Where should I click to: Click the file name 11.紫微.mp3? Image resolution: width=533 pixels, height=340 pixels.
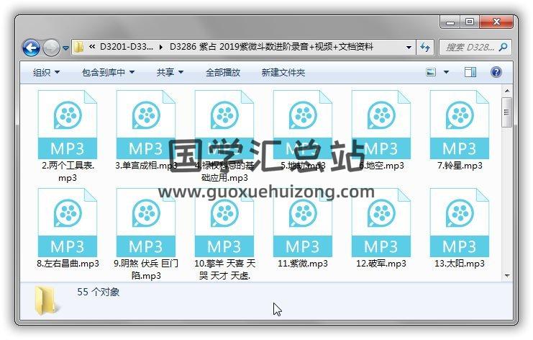[x=303, y=264]
